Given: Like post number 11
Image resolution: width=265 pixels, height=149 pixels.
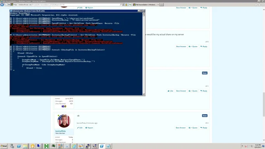Looking at the screenshot, I should (170, 91).
